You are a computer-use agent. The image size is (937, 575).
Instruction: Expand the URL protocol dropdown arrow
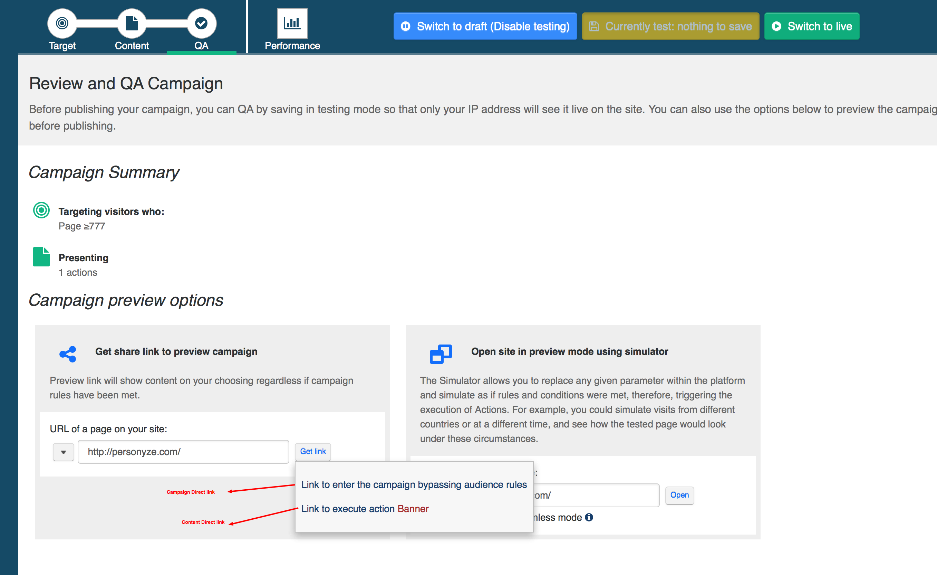coord(64,452)
